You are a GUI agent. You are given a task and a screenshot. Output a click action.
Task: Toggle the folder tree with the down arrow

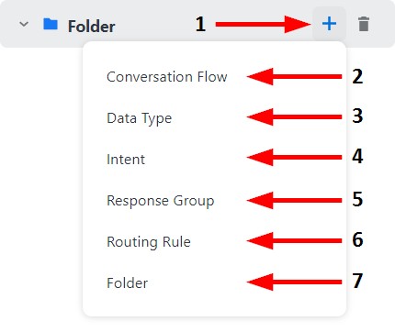point(24,24)
